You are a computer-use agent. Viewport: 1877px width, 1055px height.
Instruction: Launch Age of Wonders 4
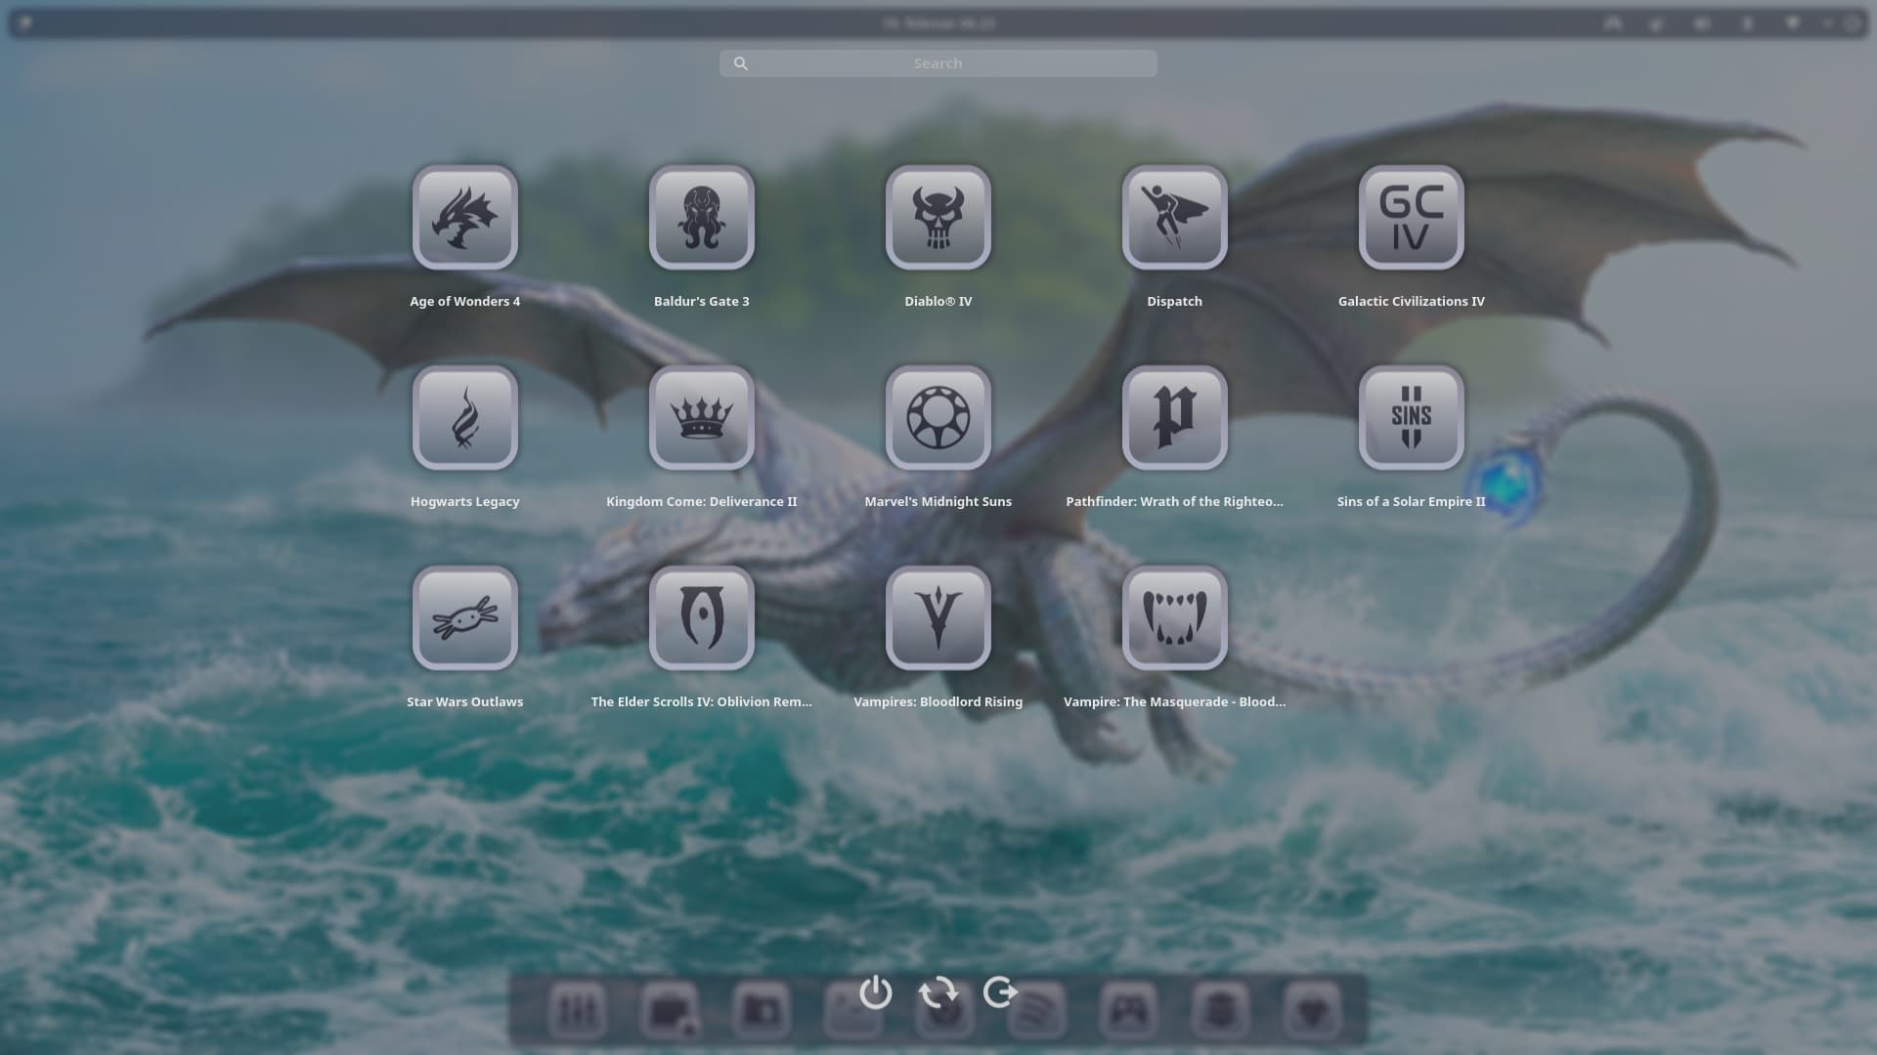[x=464, y=217]
